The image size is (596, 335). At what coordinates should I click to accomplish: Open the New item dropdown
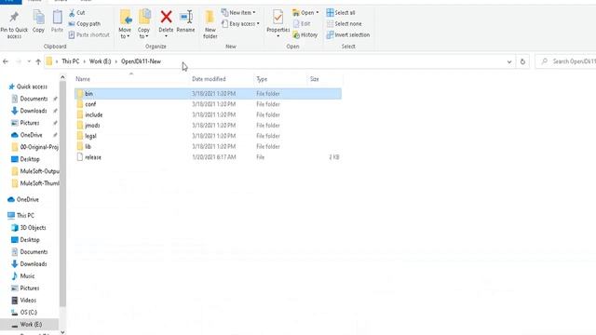(238, 12)
